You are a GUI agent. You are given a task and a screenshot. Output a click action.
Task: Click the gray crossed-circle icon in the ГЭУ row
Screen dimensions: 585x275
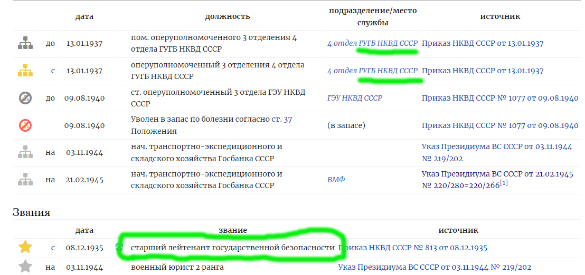point(25,98)
